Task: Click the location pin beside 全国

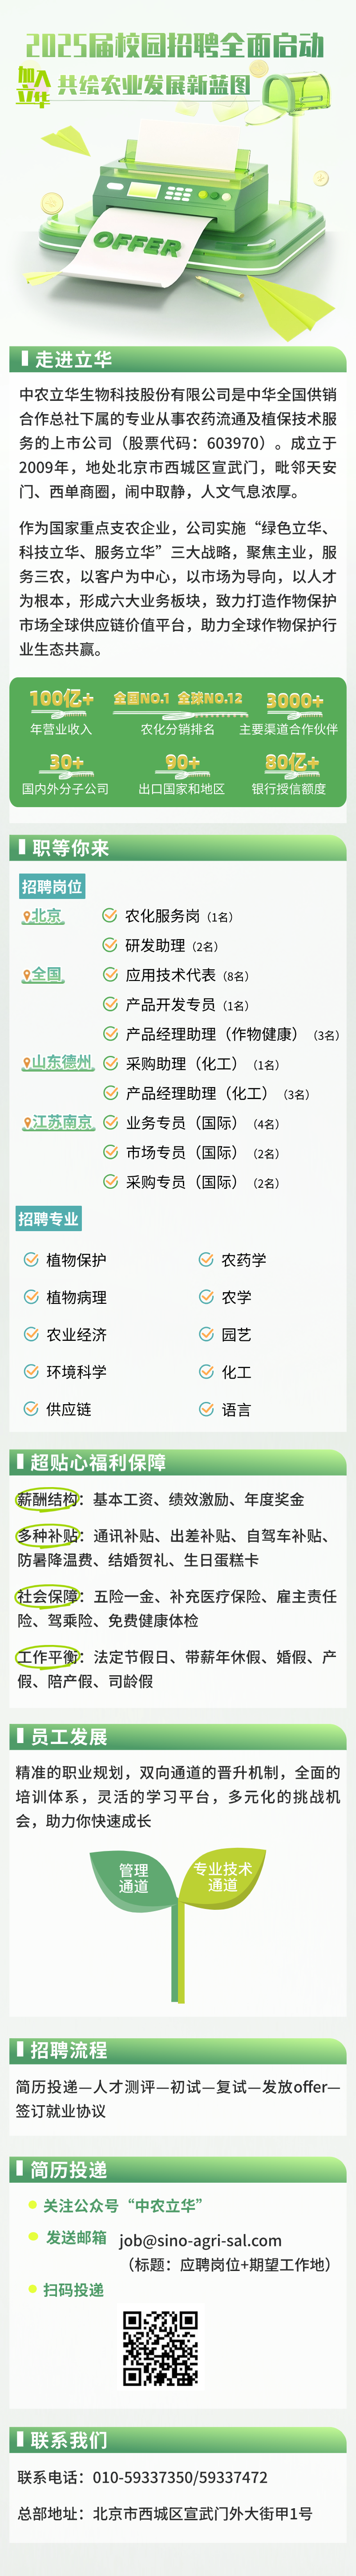Action: tap(26, 975)
